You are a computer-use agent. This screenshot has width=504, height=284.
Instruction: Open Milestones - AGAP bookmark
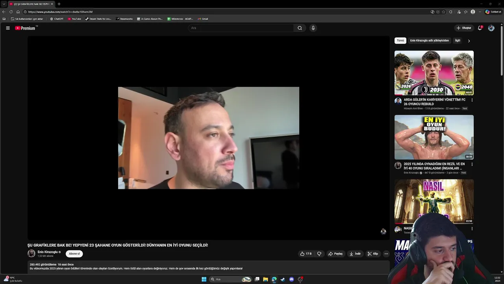tap(180, 19)
